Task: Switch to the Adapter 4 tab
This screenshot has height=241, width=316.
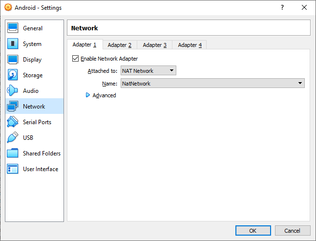Action: click(x=190, y=45)
